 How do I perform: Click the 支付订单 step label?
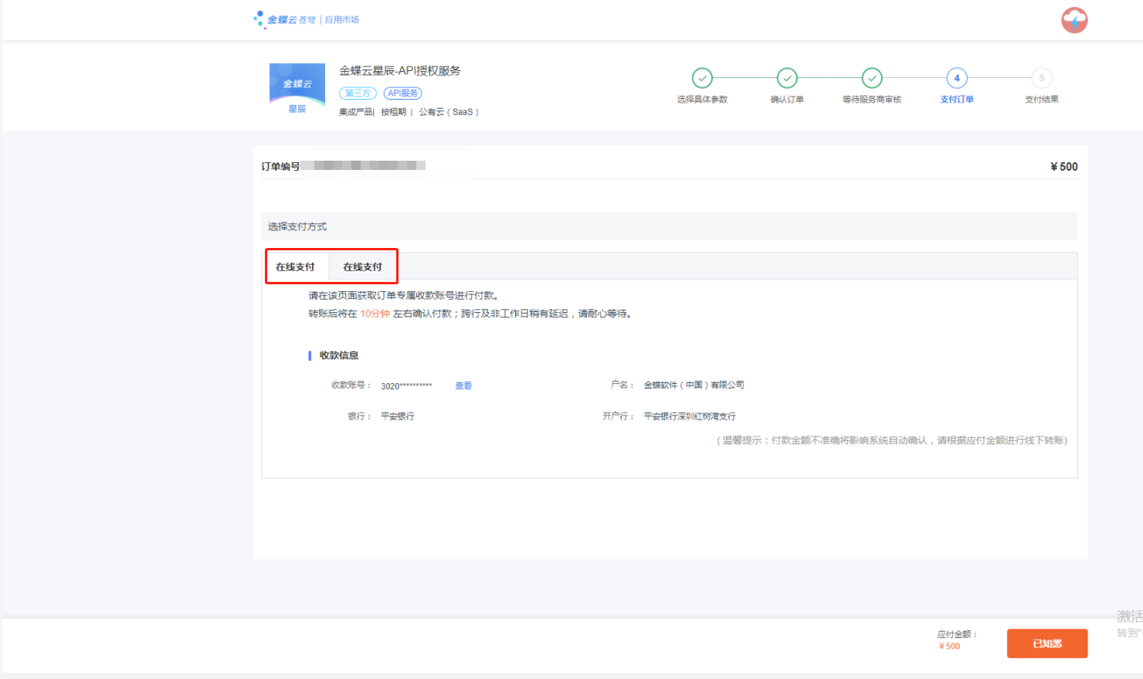(957, 100)
